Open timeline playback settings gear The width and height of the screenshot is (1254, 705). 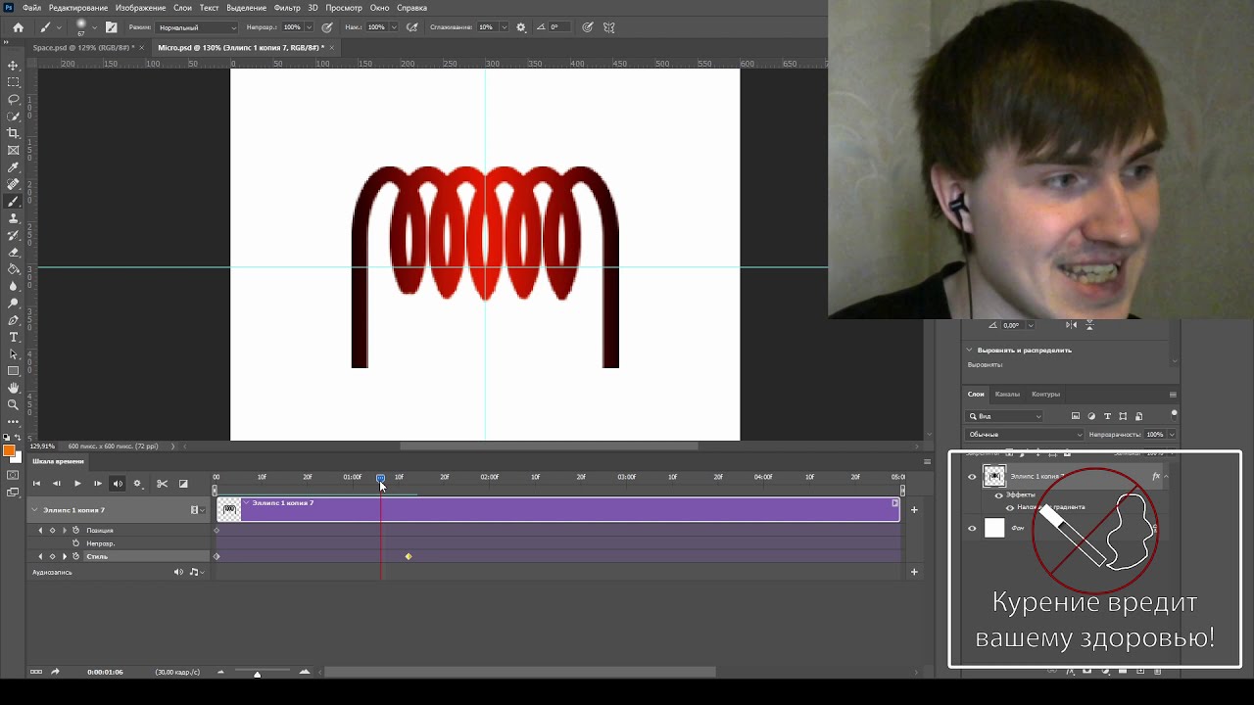(137, 483)
